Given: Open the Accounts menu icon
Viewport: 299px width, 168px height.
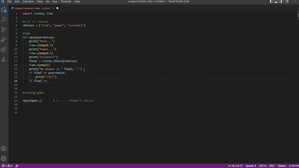Looking at the screenshot, I should pyautogui.click(x=4, y=148).
